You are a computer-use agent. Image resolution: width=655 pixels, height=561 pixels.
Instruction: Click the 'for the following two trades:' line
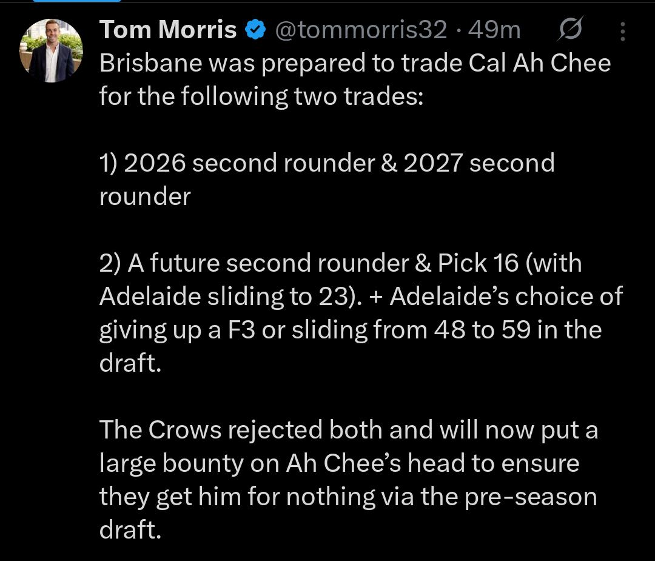click(261, 97)
